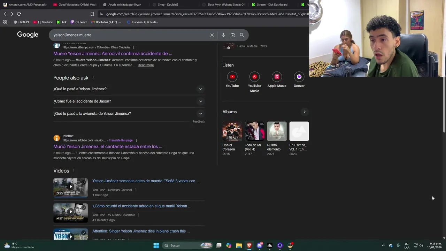Open '¿Cómo ocurrió el accidente aéreo' video title
Viewport: 446px width, 251px height.
click(x=141, y=206)
